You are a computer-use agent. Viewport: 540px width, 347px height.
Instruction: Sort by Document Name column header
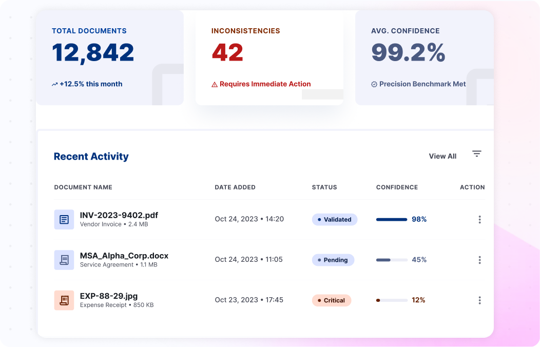83,187
